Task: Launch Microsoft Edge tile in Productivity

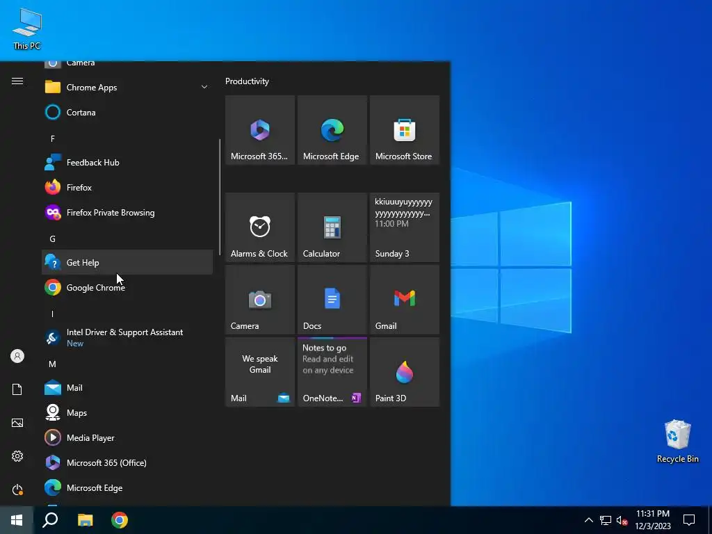Action: click(x=332, y=130)
